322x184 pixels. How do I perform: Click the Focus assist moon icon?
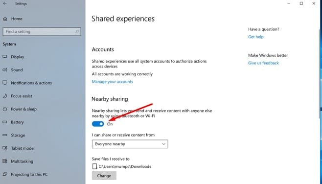point(5,96)
